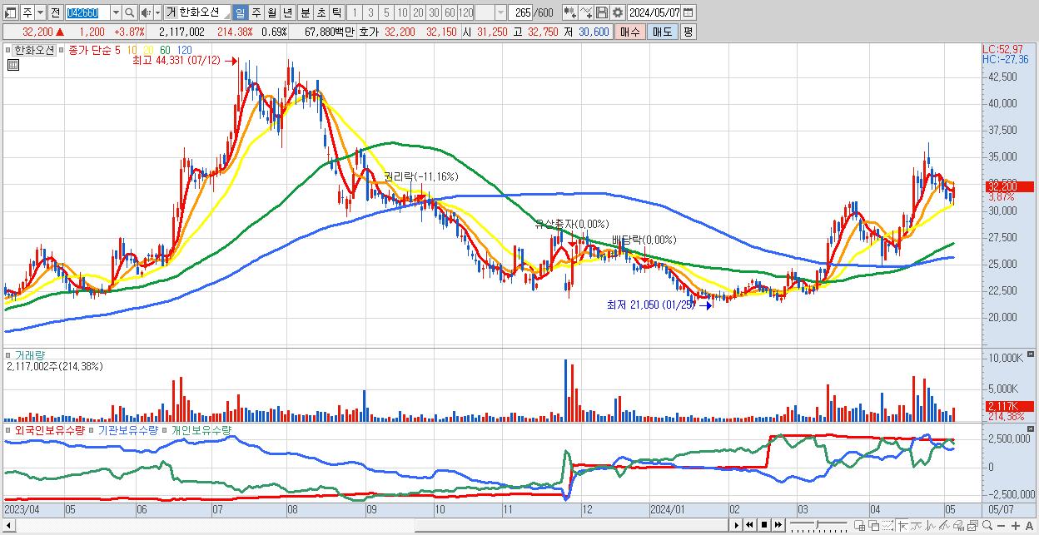
Task: Click the 외국인보유수량 legend label
Action: point(49,430)
